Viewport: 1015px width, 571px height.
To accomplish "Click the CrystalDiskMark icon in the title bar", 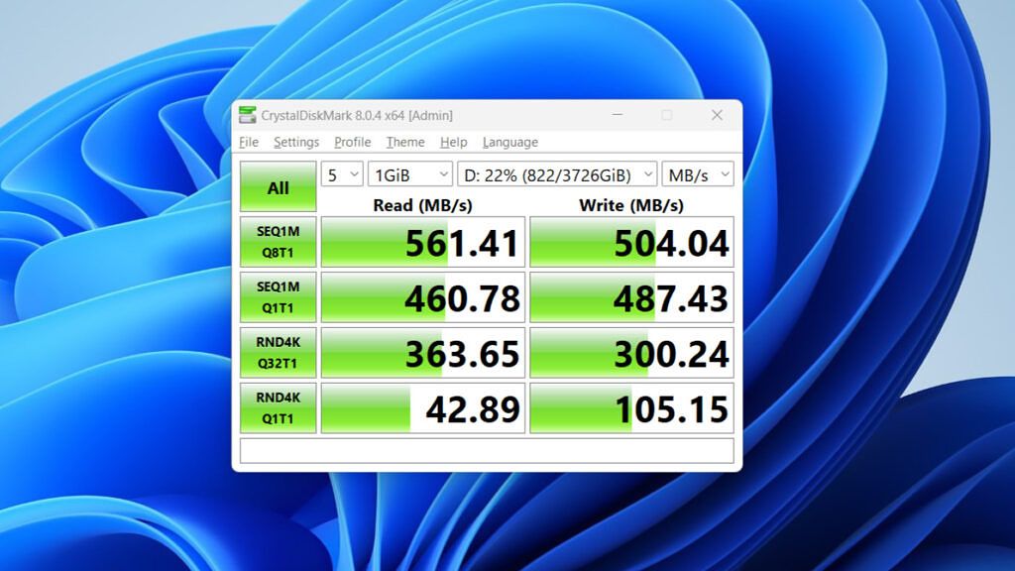I will point(250,115).
